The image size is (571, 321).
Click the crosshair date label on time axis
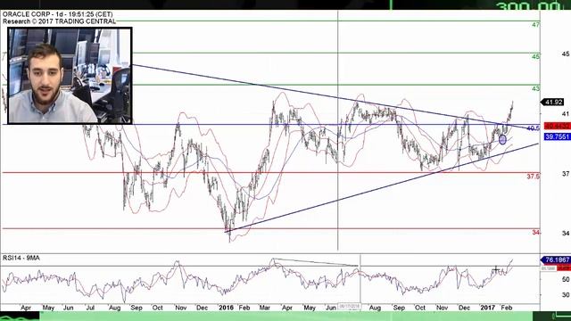coord(349,307)
